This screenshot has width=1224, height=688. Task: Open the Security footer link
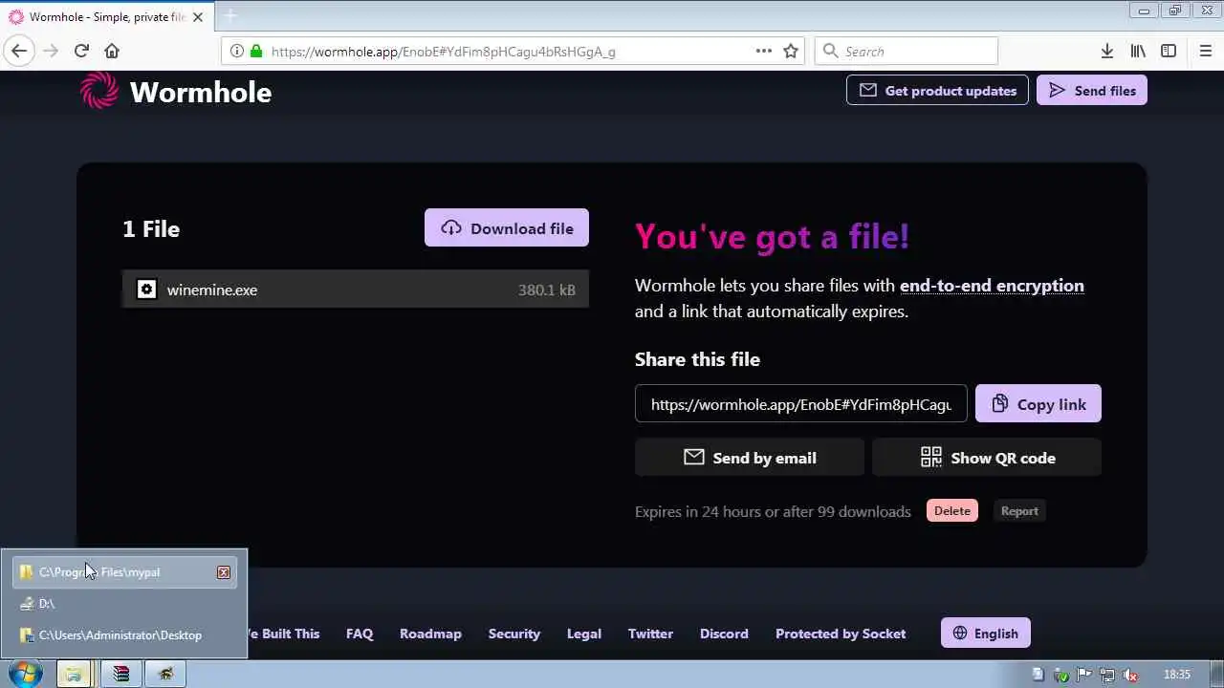[514, 634]
